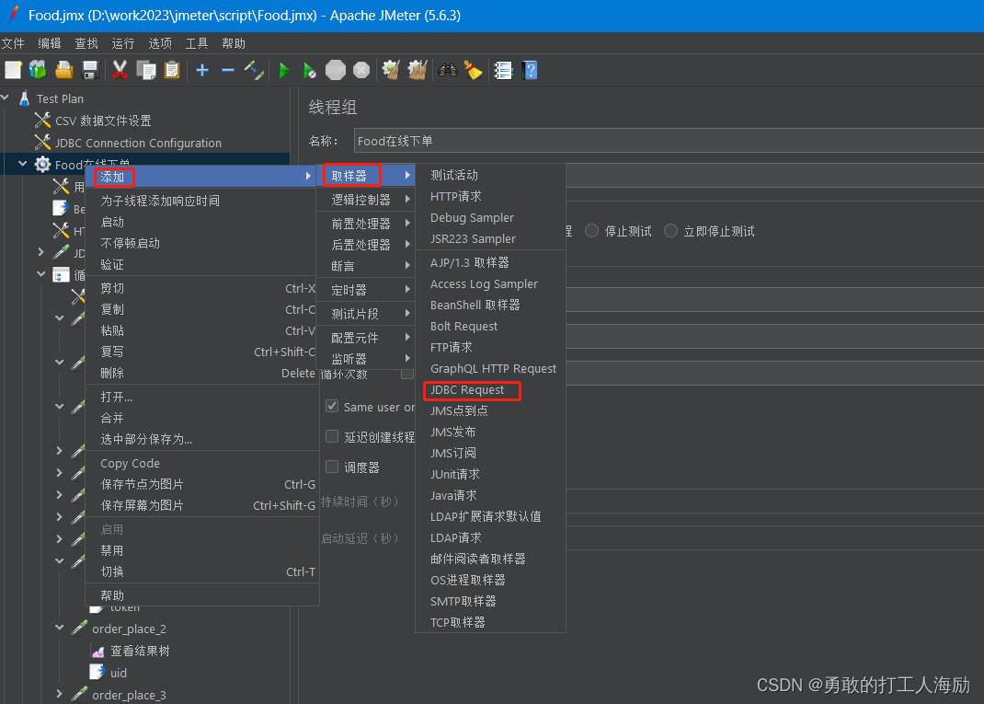Open the Function Helper list icon
This screenshot has height=704, width=984.
pyautogui.click(x=503, y=70)
